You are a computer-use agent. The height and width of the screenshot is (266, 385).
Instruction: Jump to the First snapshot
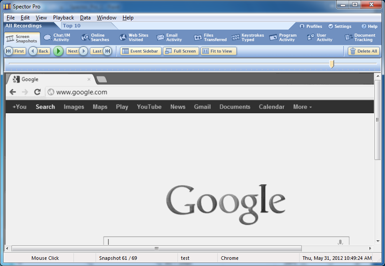tap(15, 51)
